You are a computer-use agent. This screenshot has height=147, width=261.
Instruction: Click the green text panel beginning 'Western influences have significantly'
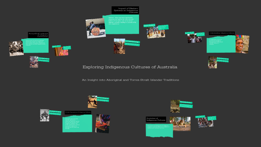point(122,24)
